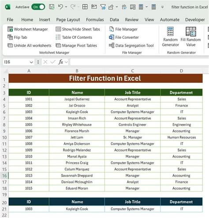The width and height of the screenshot is (209, 218).
Task: Open Manage Pivot Tables
Action: click(x=76, y=45)
